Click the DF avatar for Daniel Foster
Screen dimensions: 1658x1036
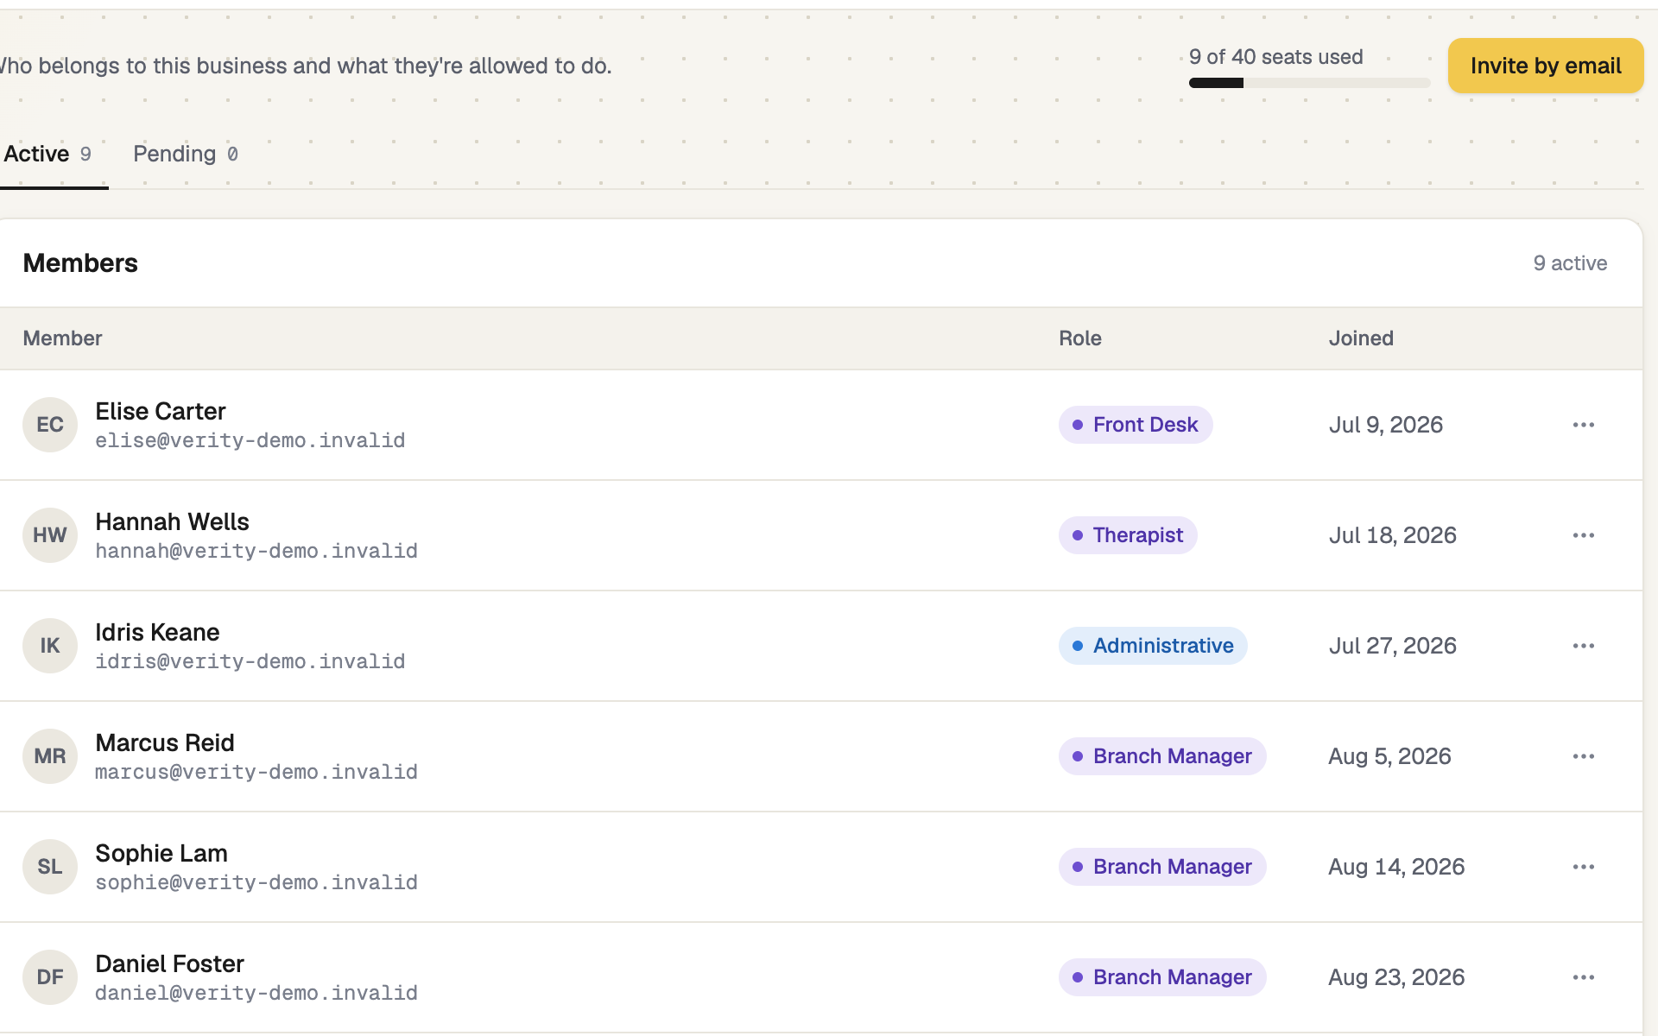pos(50,977)
